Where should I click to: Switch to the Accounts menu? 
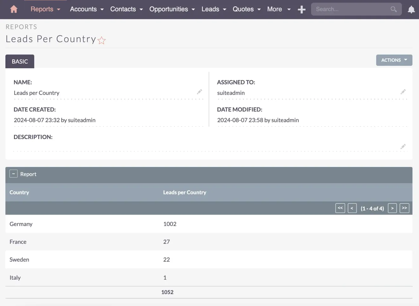(83, 9)
